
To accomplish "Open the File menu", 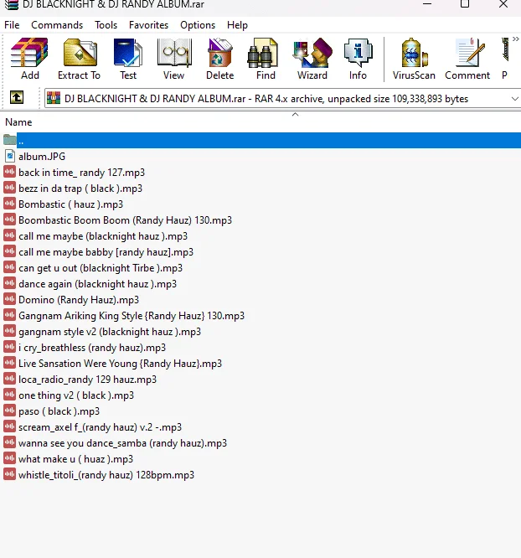I will click(x=12, y=25).
